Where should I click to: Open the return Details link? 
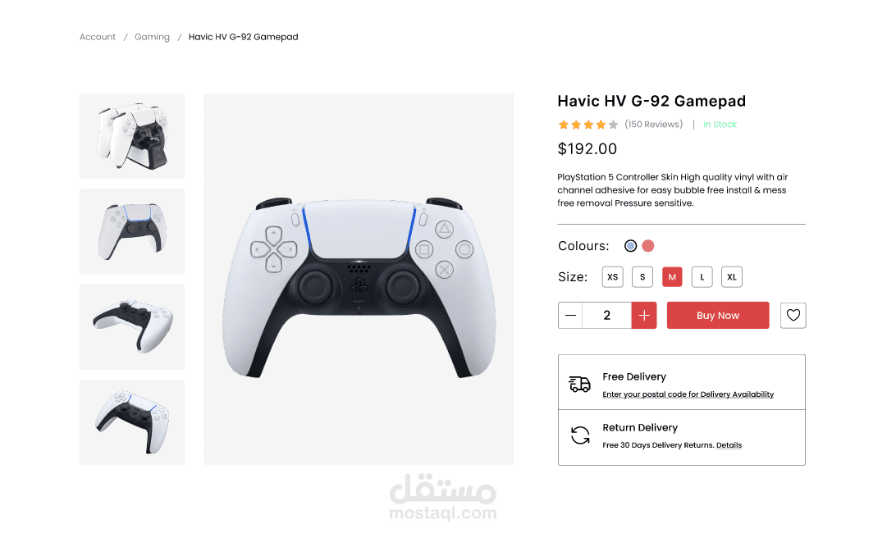pos(729,445)
